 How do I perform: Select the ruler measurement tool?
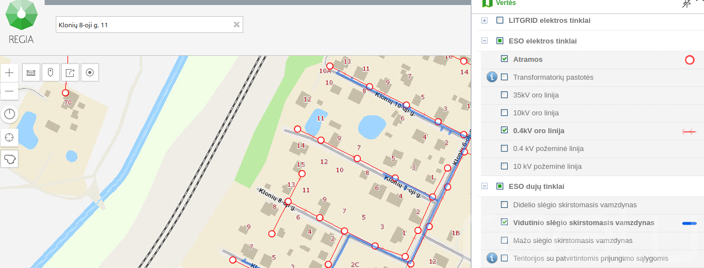tap(31, 72)
